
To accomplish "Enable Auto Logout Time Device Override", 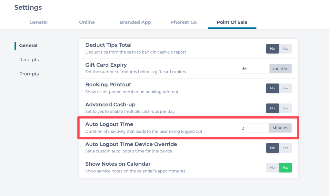I will click(x=285, y=148).
